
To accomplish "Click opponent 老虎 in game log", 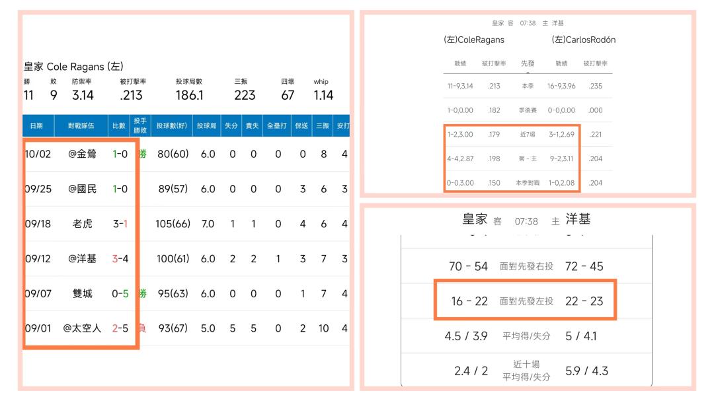I will 83,224.
